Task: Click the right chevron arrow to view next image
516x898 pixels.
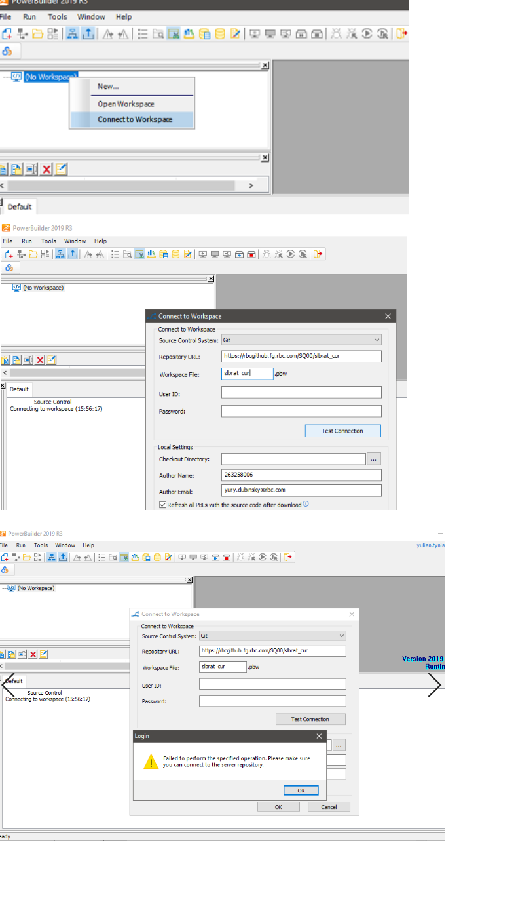Action: click(435, 685)
